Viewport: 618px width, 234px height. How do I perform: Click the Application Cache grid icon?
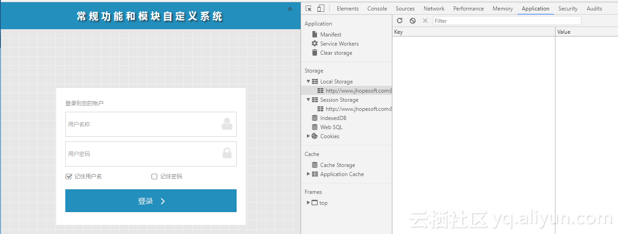[315, 174]
